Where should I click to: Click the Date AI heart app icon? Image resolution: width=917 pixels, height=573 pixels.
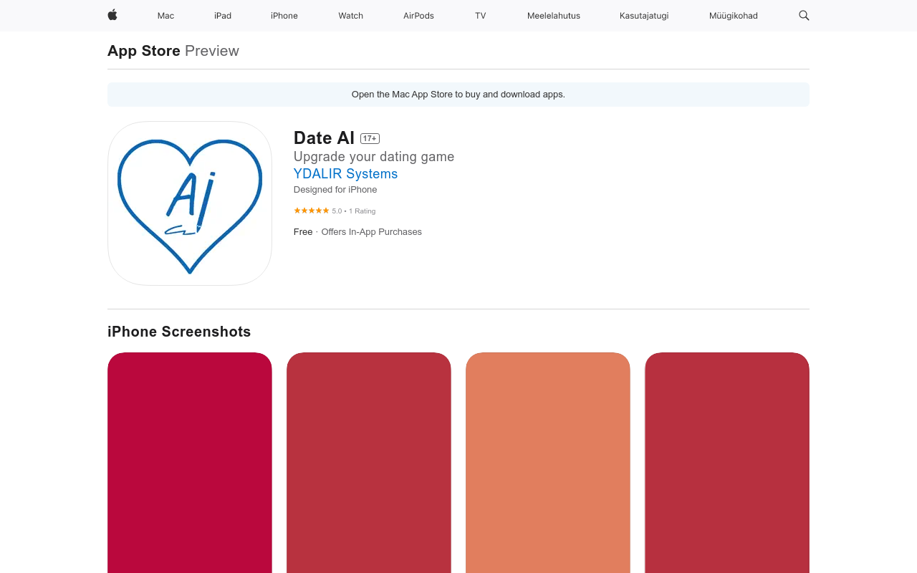coord(190,203)
